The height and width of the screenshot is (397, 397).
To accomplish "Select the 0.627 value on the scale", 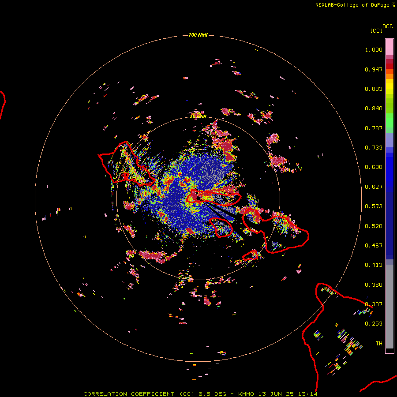I will click(374, 187).
